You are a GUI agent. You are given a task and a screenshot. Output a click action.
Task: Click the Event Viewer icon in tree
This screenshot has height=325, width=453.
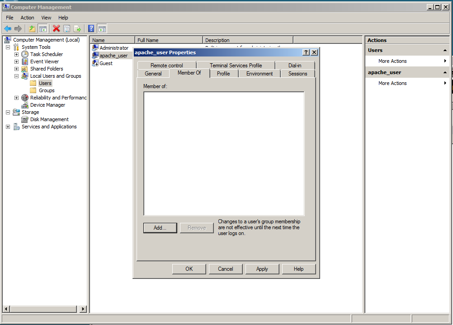click(25, 61)
